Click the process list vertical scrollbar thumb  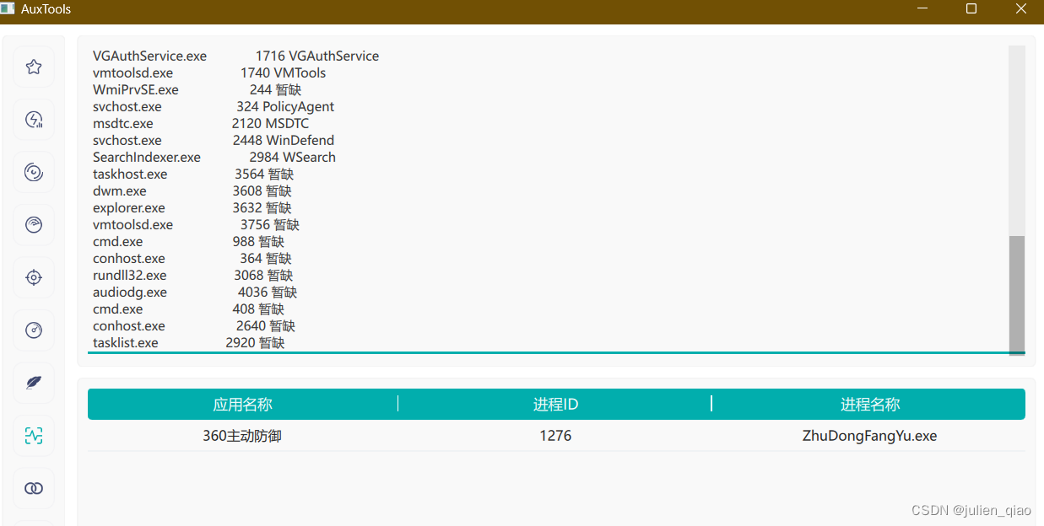[x=1017, y=294]
